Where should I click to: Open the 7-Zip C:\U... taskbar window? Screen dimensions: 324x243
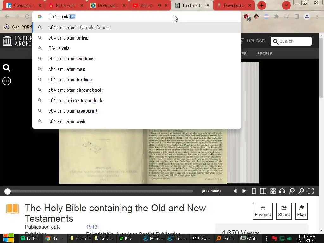coord(201,238)
